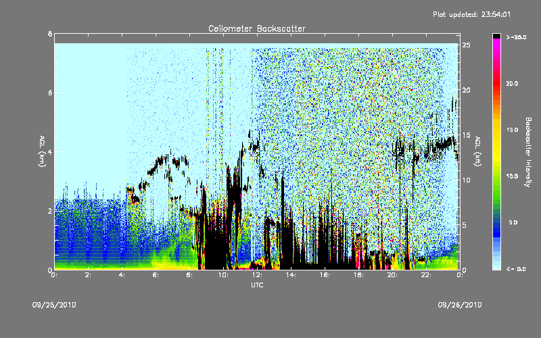This screenshot has width=541, height=338.
Task: Click the "15.0" colorbar label
Action: pos(512,130)
